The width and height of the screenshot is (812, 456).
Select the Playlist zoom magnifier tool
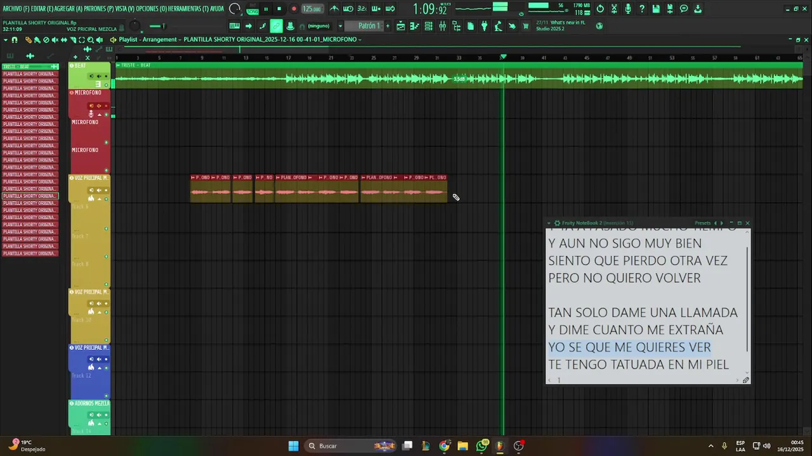point(90,40)
